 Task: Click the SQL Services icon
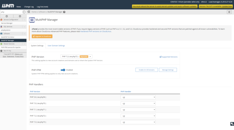pyautogui.click(x=1, y=27)
